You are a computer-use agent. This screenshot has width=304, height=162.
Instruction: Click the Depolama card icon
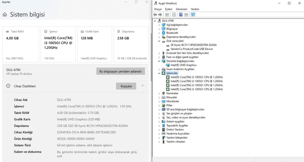[119, 32]
